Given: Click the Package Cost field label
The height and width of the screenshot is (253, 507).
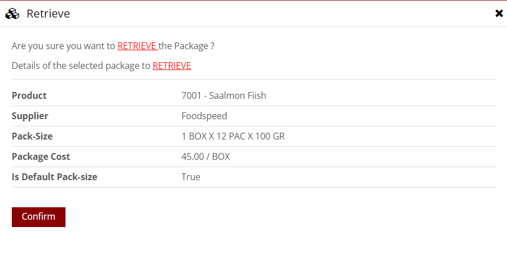Looking at the screenshot, I should 41,156.
